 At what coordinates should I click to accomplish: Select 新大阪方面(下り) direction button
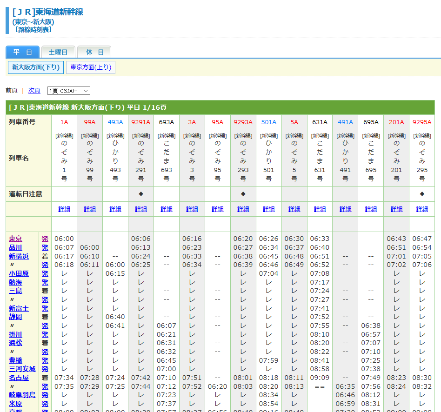point(36,67)
